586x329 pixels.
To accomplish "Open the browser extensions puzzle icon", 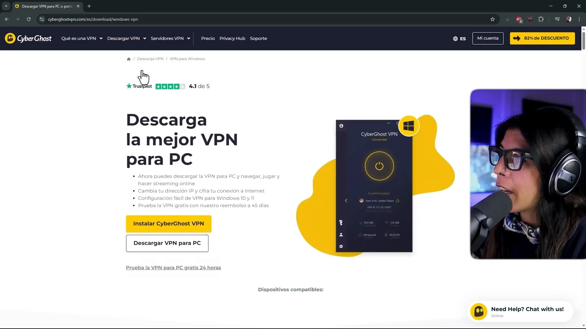I will [541, 19].
